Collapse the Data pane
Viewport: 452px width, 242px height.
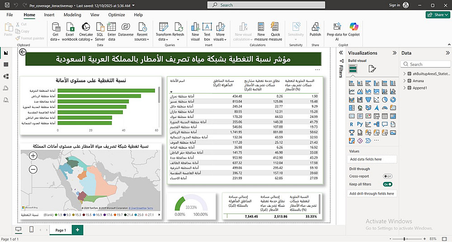[x=447, y=53]
